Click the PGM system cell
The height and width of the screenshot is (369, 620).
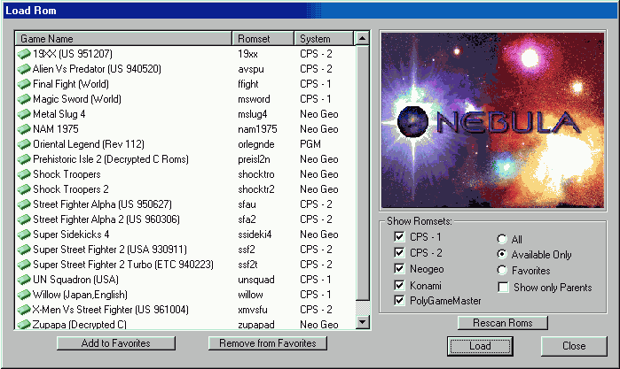coord(310,144)
